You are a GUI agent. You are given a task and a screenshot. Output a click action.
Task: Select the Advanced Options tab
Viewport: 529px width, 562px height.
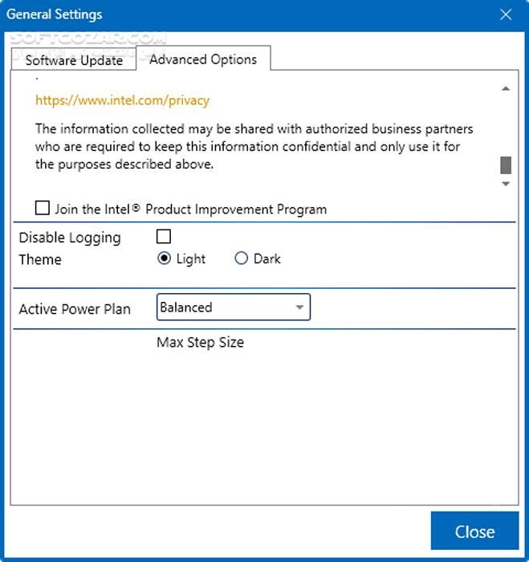click(x=203, y=59)
